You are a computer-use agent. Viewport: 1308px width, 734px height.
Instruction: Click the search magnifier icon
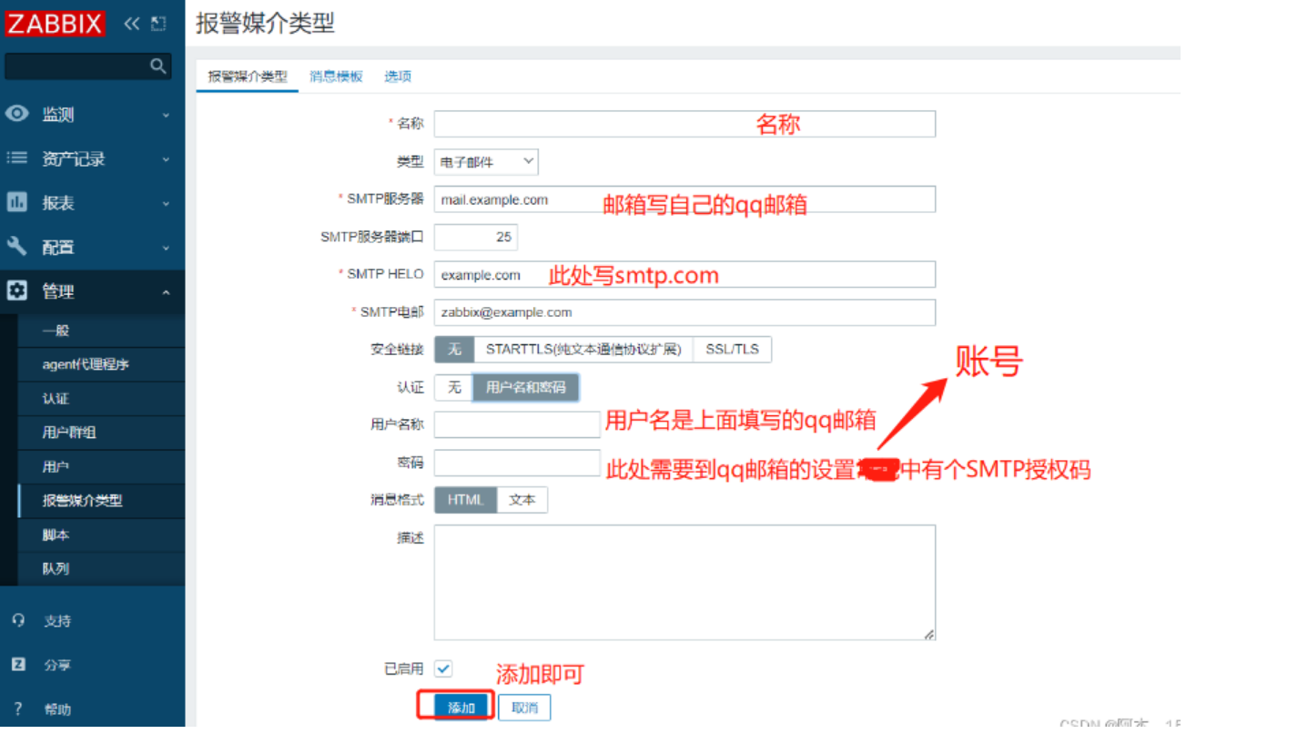pyautogui.click(x=158, y=66)
